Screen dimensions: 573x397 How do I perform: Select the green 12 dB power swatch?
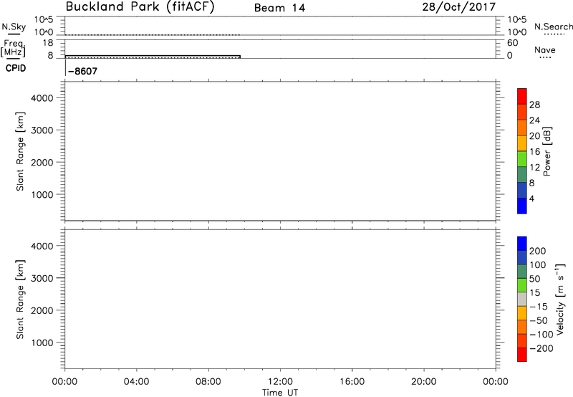click(x=522, y=158)
